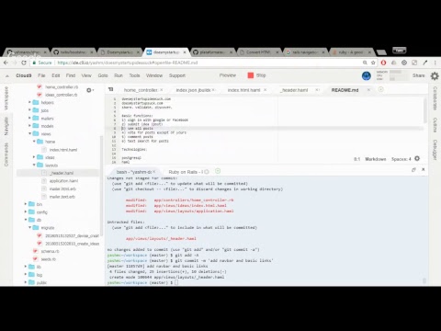Open the Collaborate side panel
The height and width of the screenshot is (331, 441).
435,98
